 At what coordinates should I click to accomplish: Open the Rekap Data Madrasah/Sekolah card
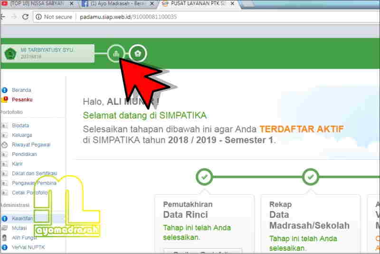[311, 223]
